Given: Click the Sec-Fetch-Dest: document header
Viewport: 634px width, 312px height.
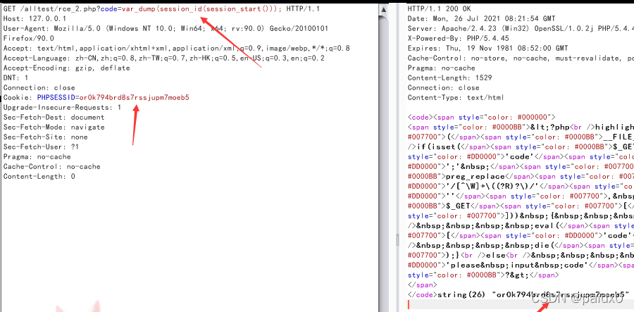Looking at the screenshot, I should click(54, 117).
